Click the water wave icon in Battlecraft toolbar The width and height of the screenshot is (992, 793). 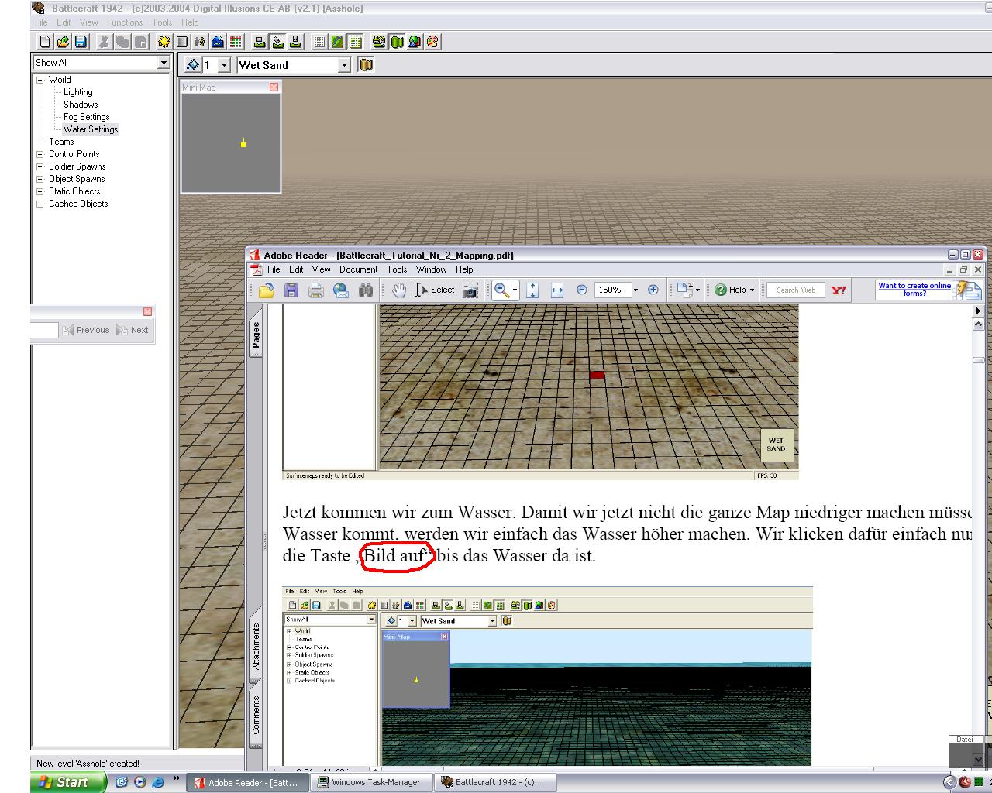point(218,42)
